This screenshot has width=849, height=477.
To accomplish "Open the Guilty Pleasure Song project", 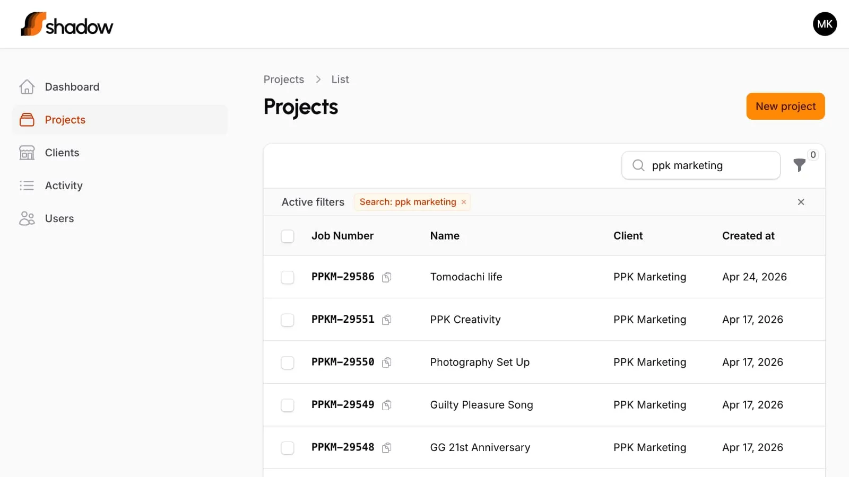I will (481, 405).
